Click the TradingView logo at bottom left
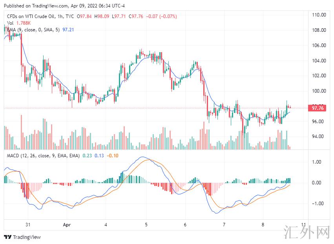The height and width of the screenshot is (244, 334). pyautogui.click(x=22, y=237)
